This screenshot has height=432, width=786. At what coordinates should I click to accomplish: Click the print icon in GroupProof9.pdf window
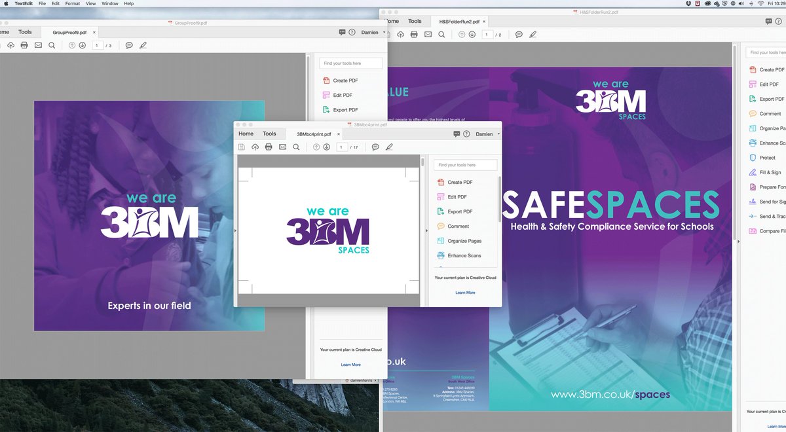[24, 45]
